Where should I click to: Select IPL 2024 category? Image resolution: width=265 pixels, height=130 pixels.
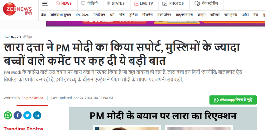[x=82, y=15]
